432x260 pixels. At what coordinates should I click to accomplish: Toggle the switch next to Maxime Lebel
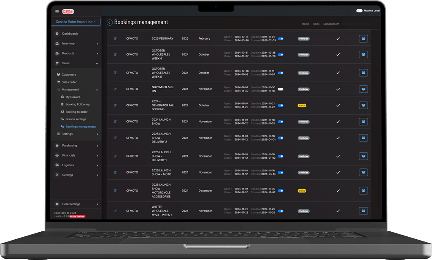(x=359, y=11)
